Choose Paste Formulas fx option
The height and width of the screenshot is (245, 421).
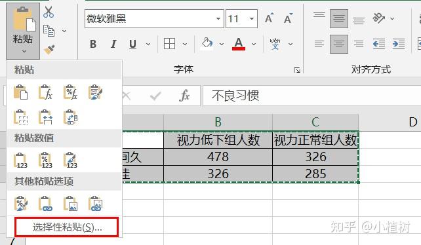pos(45,92)
